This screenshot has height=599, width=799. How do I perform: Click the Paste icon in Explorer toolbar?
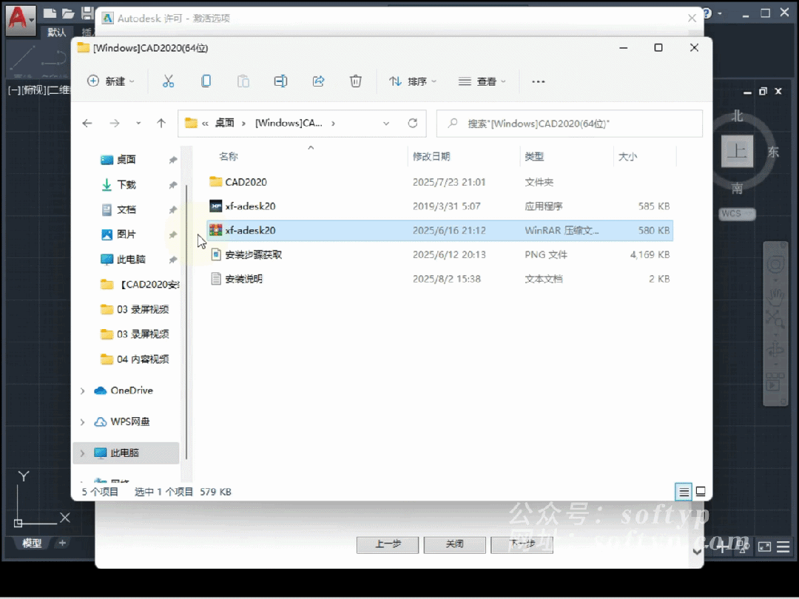click(x=243, y=81)
